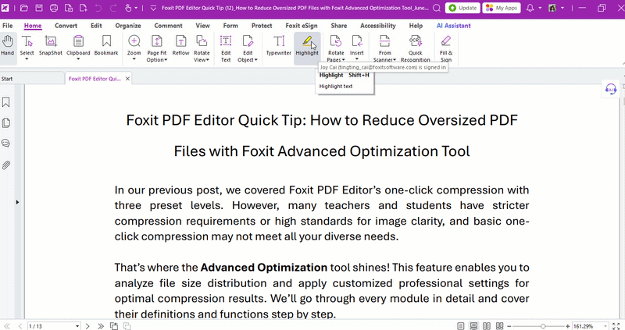The image size is (625, 330).
Task: Select the Hand tool
Action: point(7,45)
